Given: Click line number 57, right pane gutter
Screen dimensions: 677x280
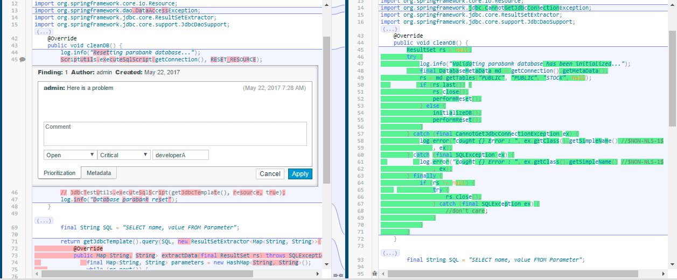Looking at the screenshot, I should coord(361,134).
